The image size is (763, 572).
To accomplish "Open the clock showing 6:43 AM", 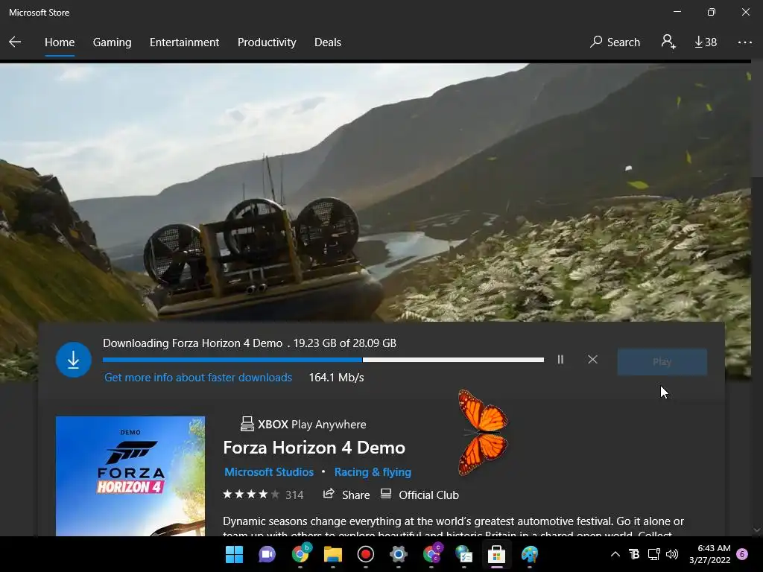I will 709,554.
